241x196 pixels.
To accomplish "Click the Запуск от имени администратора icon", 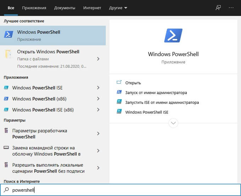I will [x=119, y=93].
